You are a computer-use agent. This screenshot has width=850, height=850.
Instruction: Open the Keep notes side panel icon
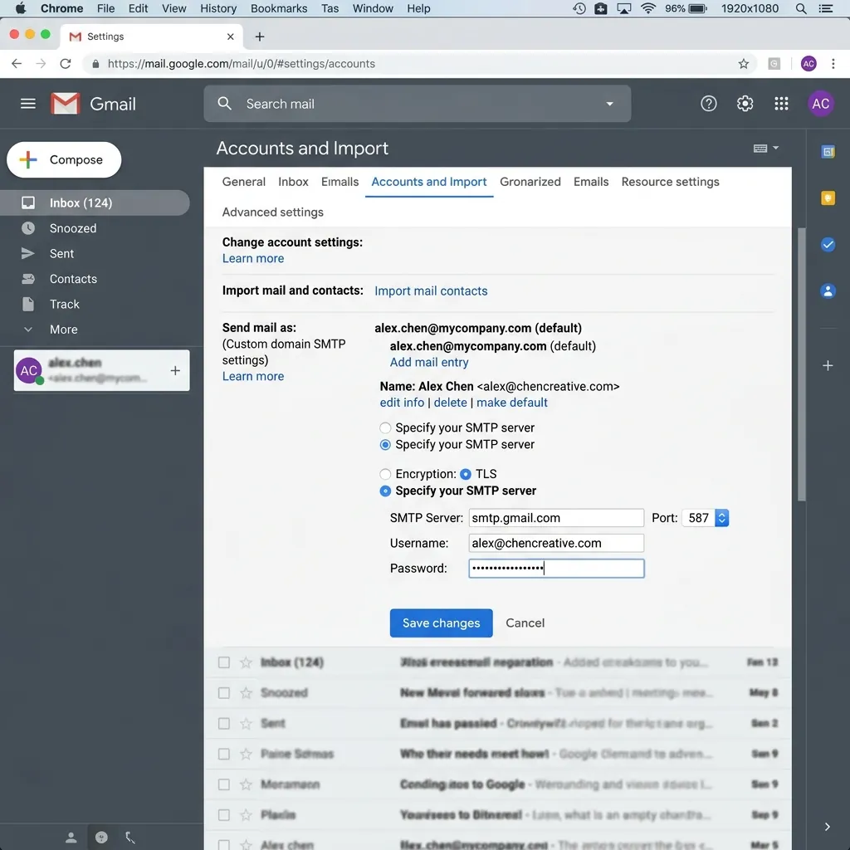tap(828, 198)
